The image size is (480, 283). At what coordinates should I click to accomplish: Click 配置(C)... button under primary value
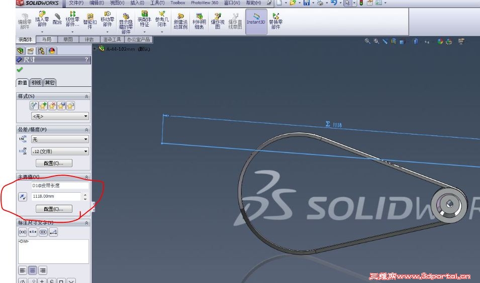pyautogui.click(x=54, y=209)
